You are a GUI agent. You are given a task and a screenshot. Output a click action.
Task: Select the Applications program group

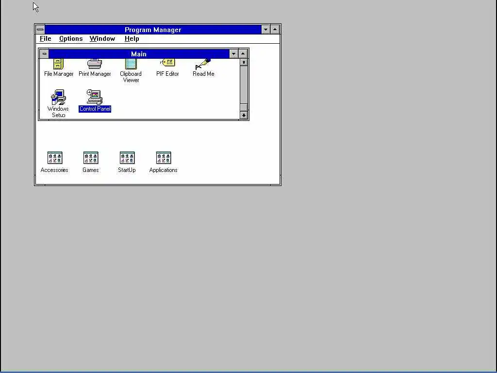coord(163,162)
